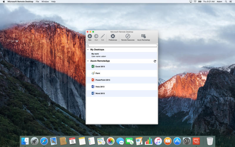Refresh the Azure RemoteApp list
This screenshot has width=235, height=147.
[155, 61]
